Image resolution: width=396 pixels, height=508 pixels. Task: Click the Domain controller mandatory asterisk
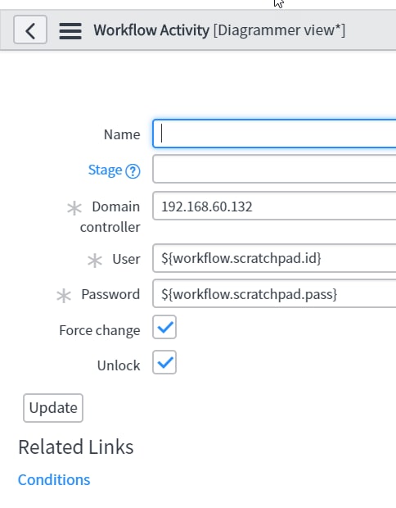click(x=74, y=208)
